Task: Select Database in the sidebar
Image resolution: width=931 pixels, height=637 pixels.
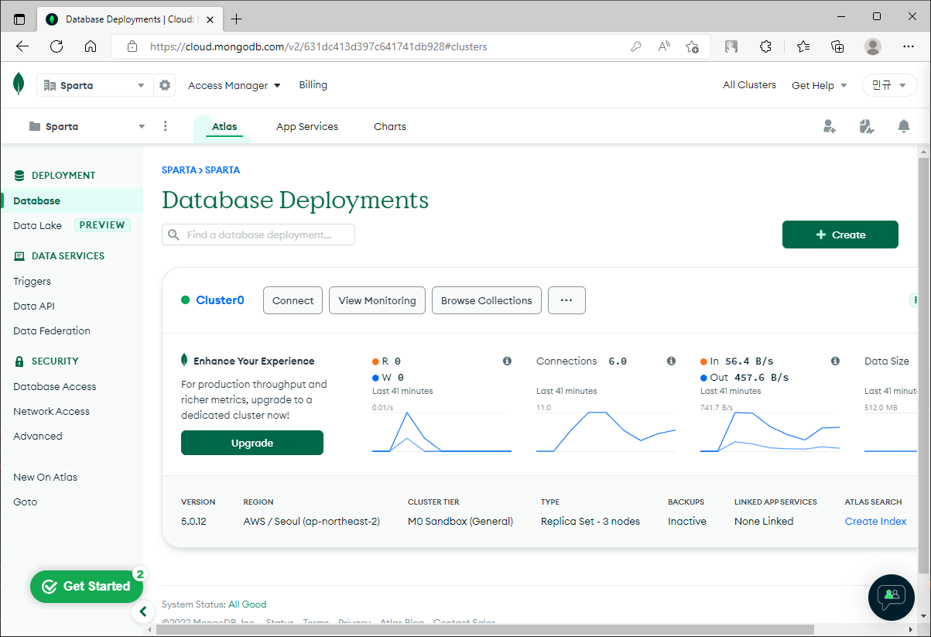Action: 72,200
